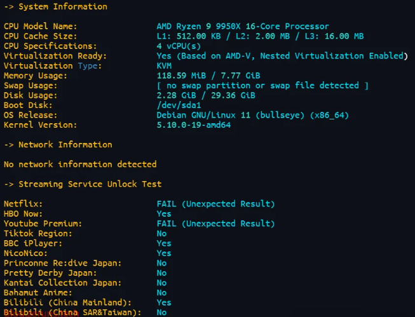Click the Memory Usage value 118.59 MiB
The height and width of the screenshot is (317, 415).
coord(181,76)
